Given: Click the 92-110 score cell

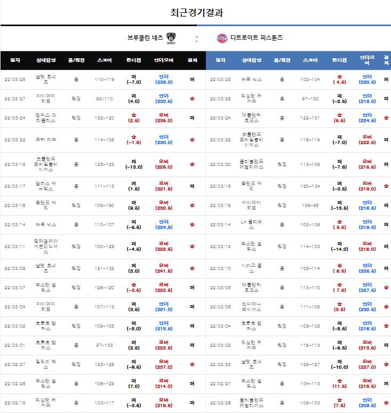Looking at the screenshot, I should pos(104,99).
